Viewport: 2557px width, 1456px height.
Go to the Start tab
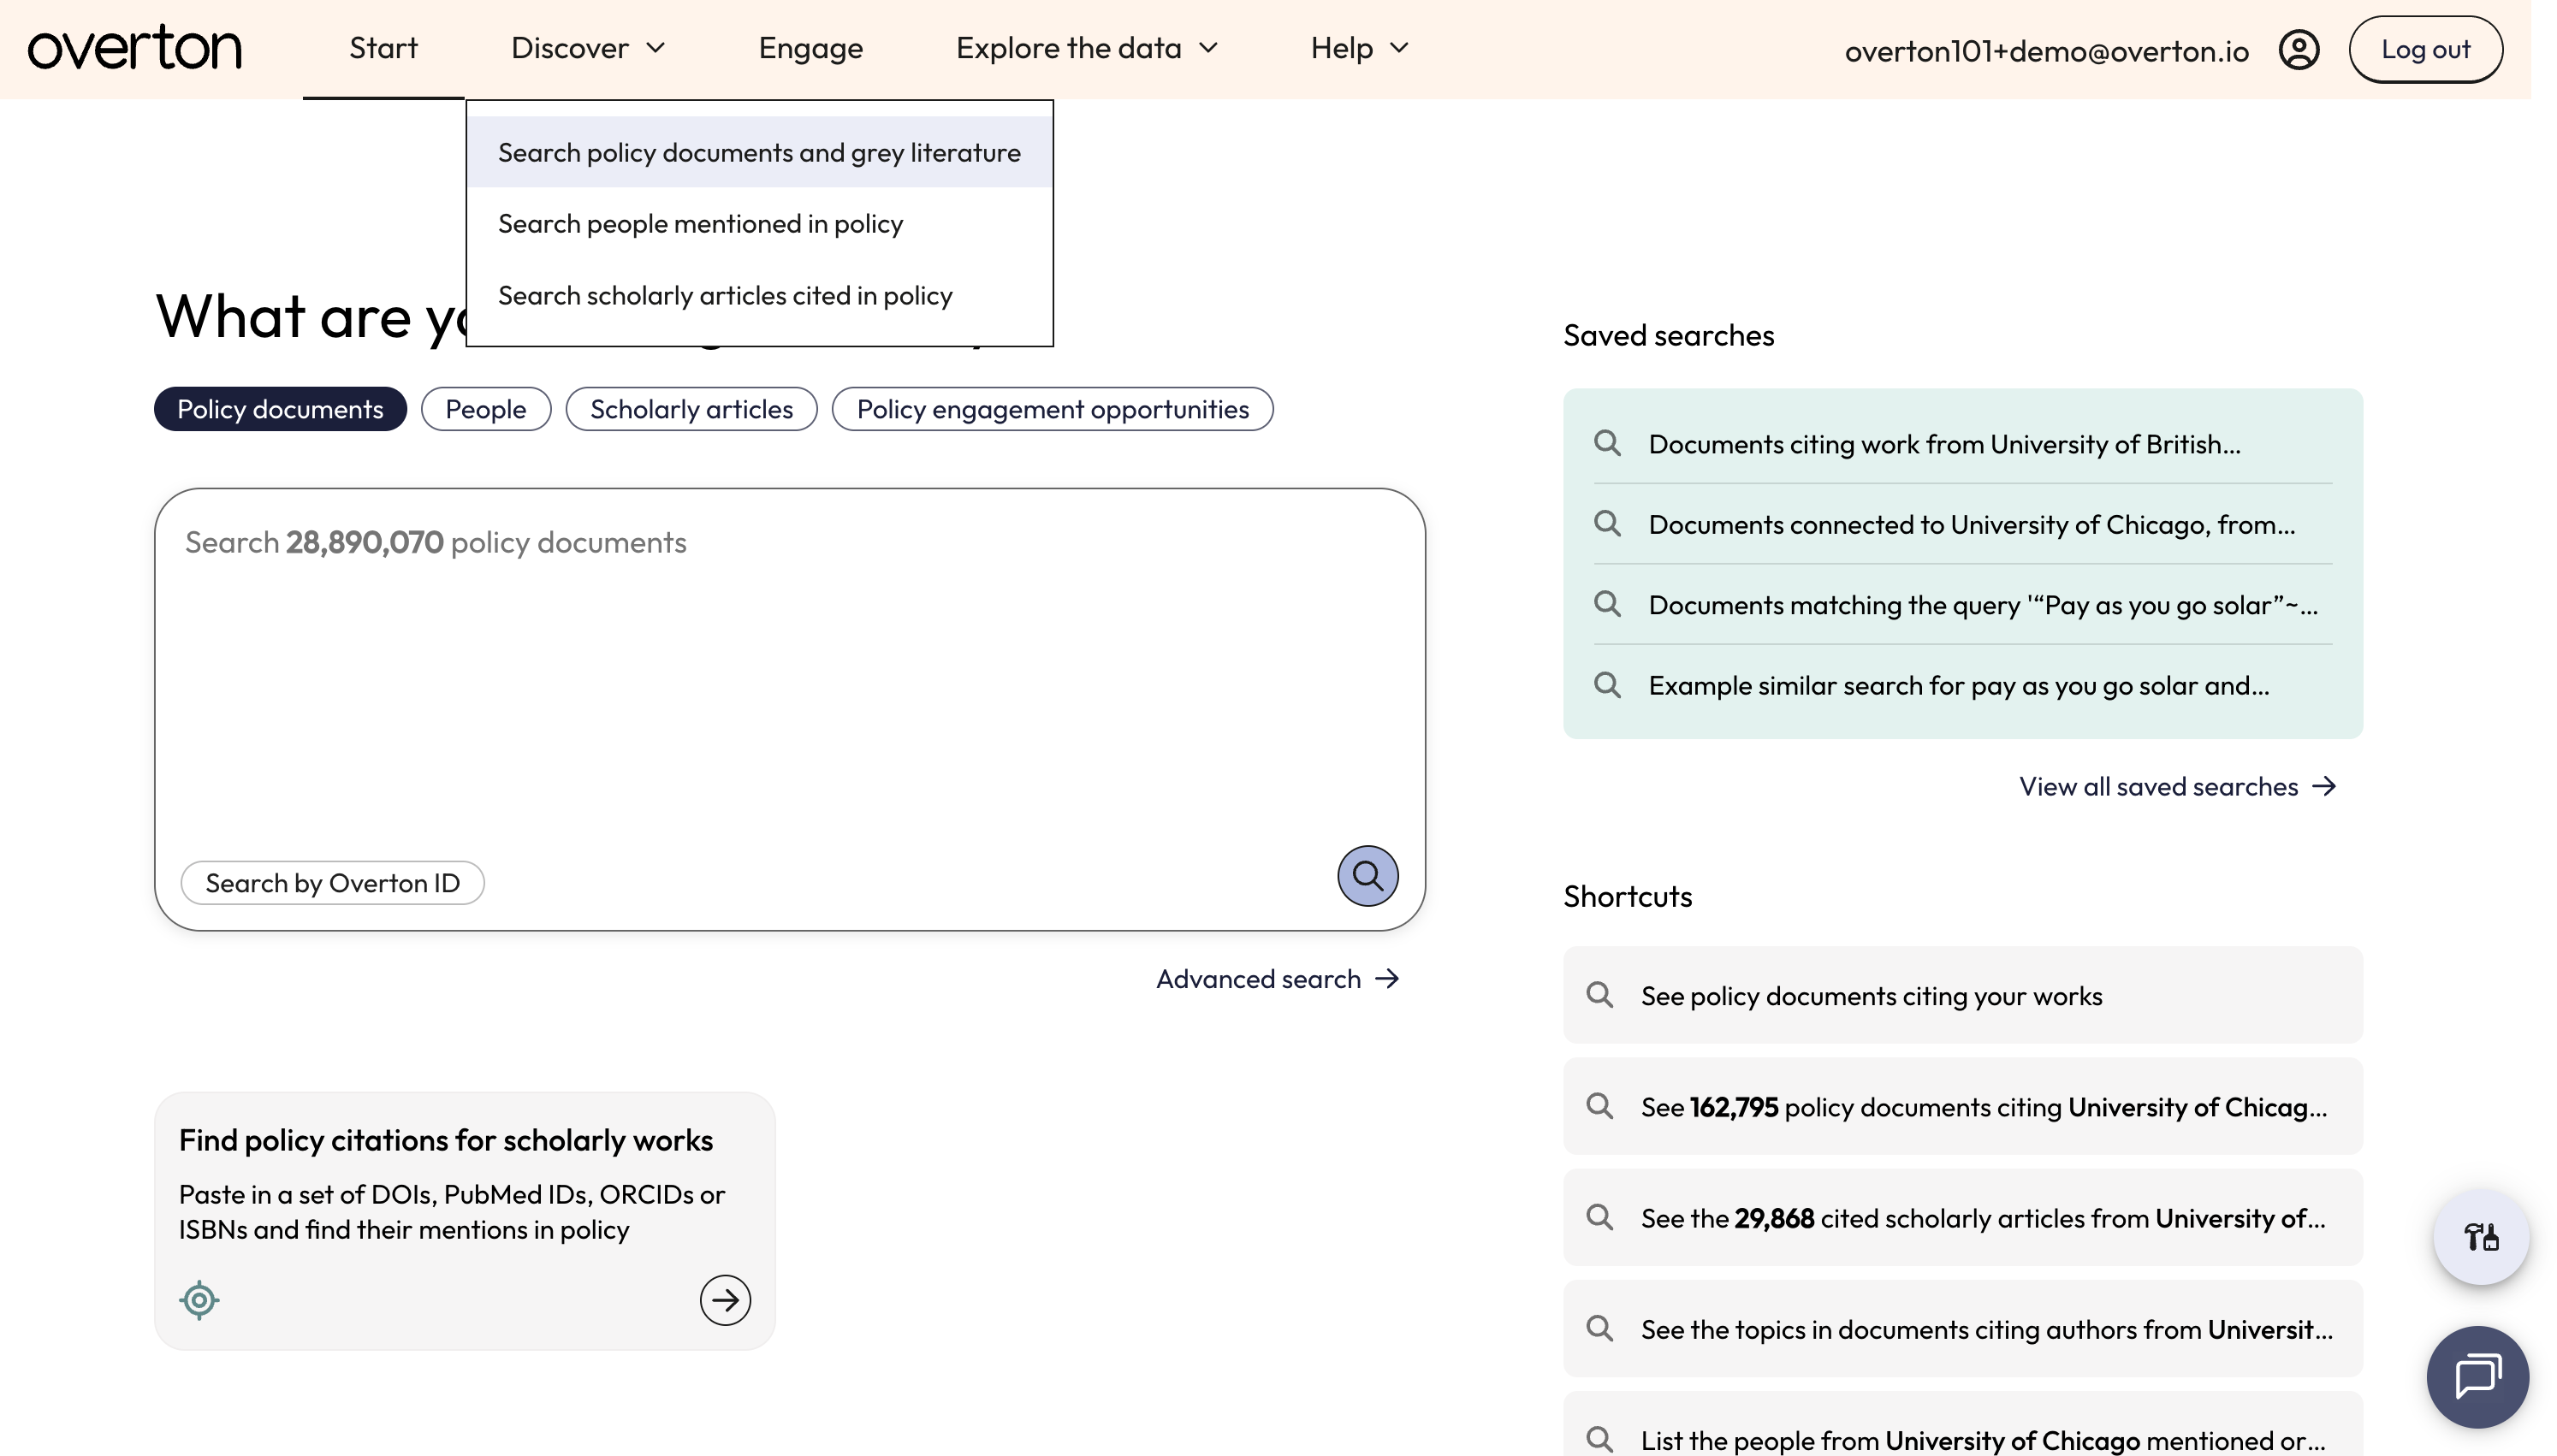(x=383, y=48)
